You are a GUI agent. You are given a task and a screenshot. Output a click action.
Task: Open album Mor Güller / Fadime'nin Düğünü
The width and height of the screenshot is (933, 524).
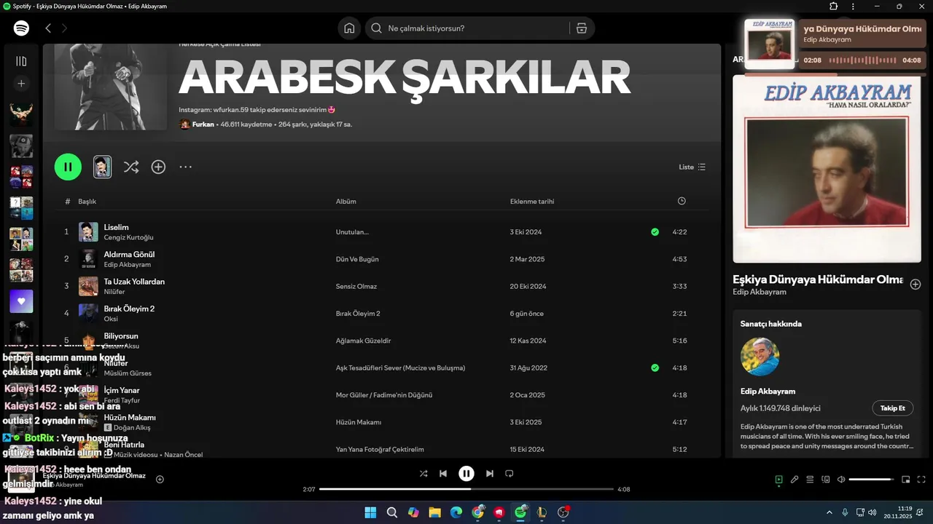coord(384,395)
